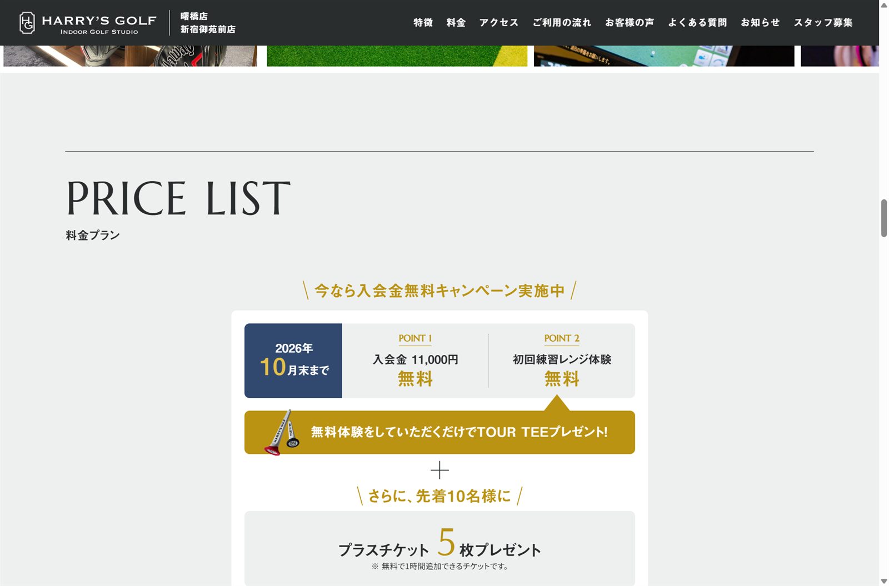
Task: Click the green turf photo
Action: [397, 56]
